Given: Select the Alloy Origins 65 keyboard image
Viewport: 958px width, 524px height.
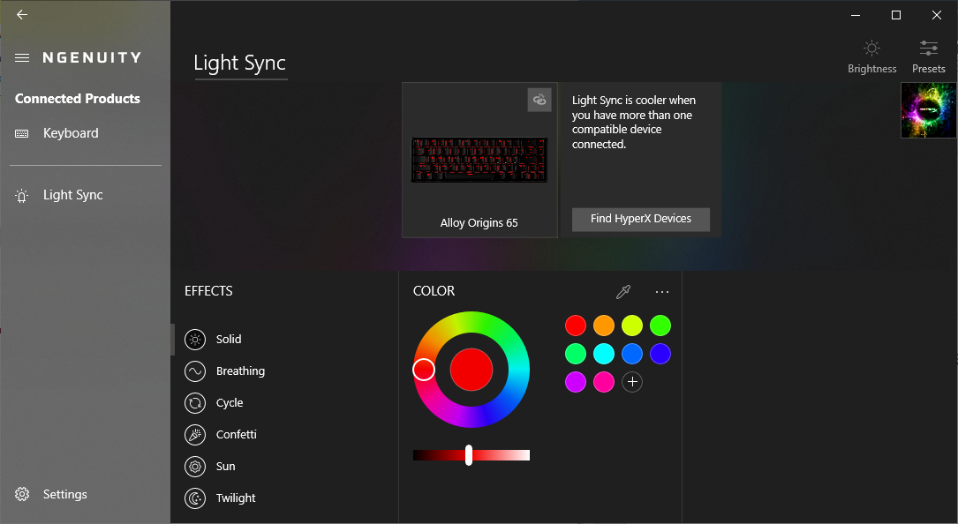Looking at the screenshot, I should (x=479, y=160).
